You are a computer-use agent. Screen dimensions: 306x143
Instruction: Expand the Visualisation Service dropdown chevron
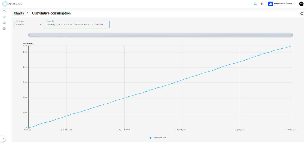tap(295, 4)
